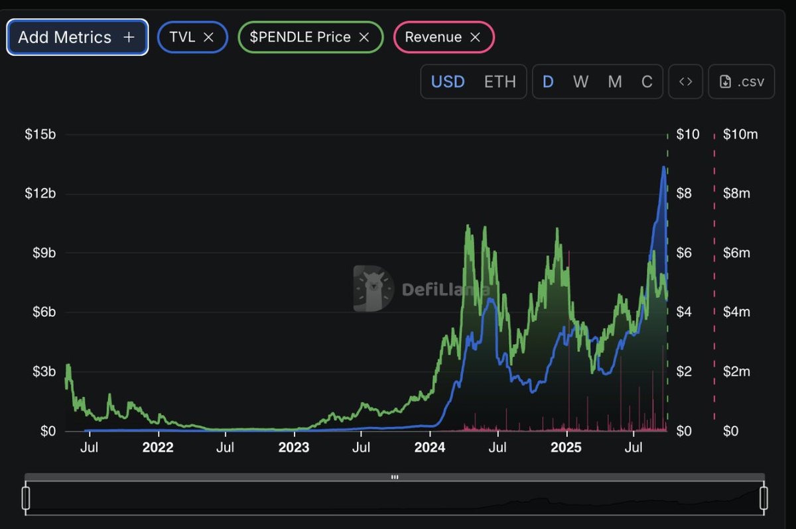Click the TVL chip label
This screenshot has width=796, height=529.
(x=182, y=37)
